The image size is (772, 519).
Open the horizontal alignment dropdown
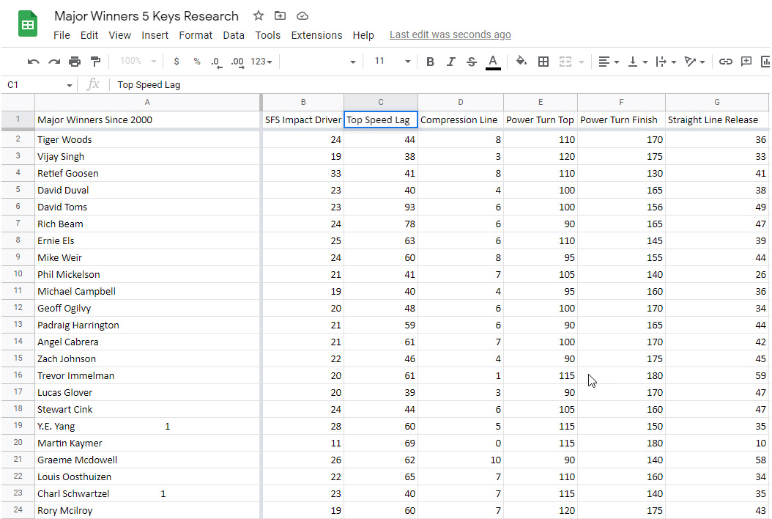tap(606, 62)
